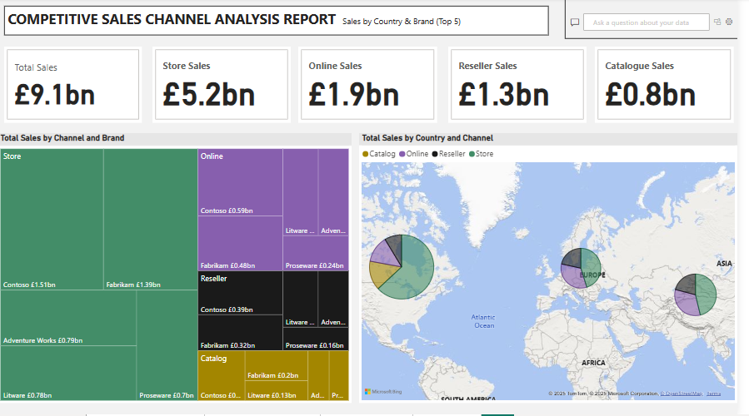Viewport: 749px width, 416px height.
Task: Click the Microsoft Bing logo on the map
Action: click(383, 391)
